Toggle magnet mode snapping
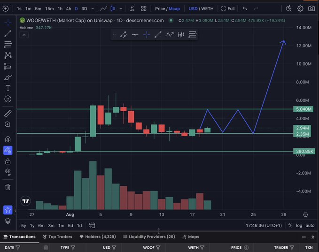 pos(8,139)
